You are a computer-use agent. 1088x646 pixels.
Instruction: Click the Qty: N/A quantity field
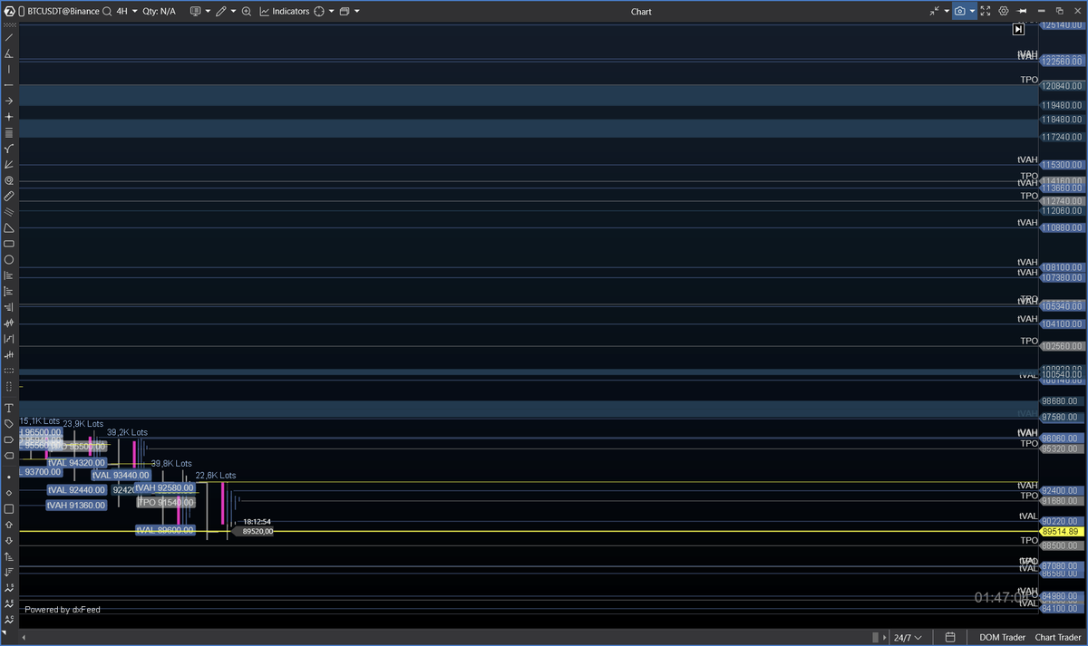click(x=159, y=12)
